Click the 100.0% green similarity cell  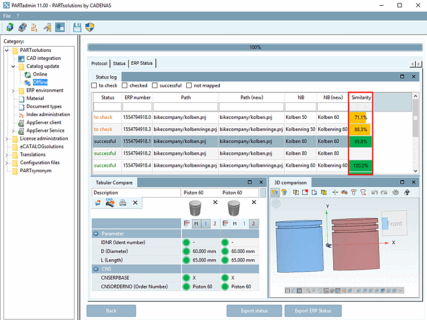pyautogui.click(x=360, y=166)
